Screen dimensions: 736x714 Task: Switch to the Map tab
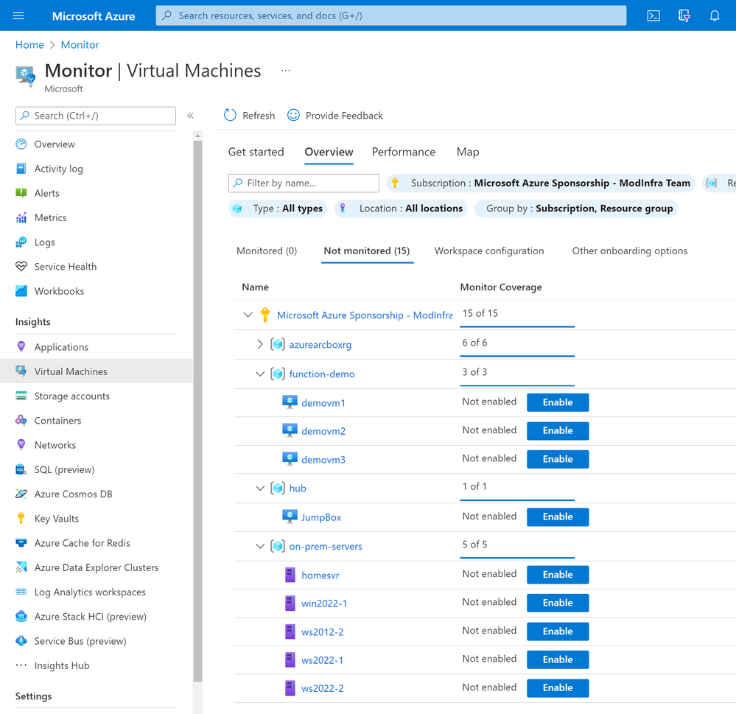(x=468, y=152)
